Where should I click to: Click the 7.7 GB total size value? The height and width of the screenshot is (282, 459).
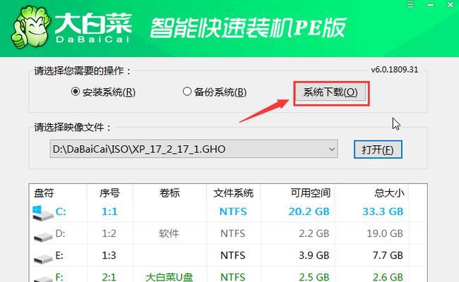point(388,255)
